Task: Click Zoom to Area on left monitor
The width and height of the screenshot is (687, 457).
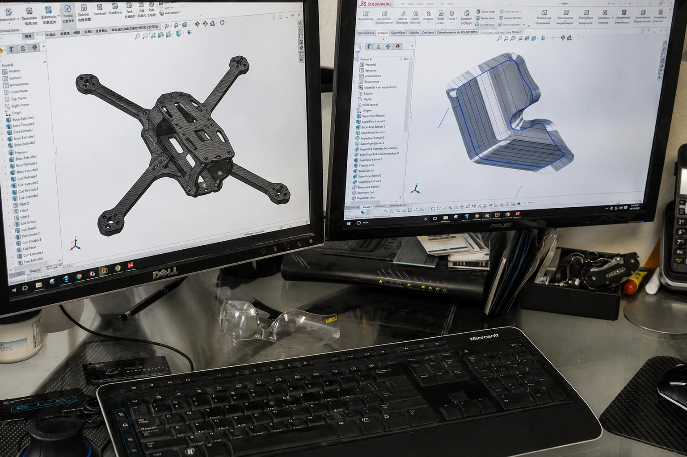Action: [145, 36]
